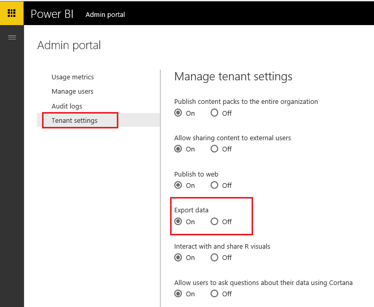Open the app launcher waffle icon

pos(12,13)
